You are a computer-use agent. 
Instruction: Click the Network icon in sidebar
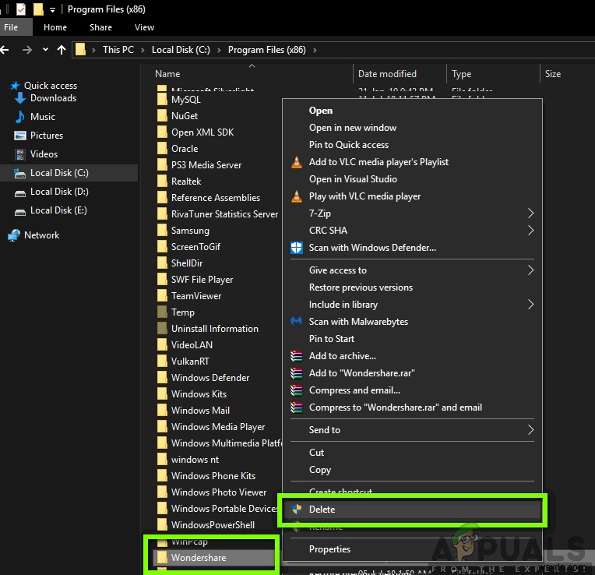tap(14, 235)
